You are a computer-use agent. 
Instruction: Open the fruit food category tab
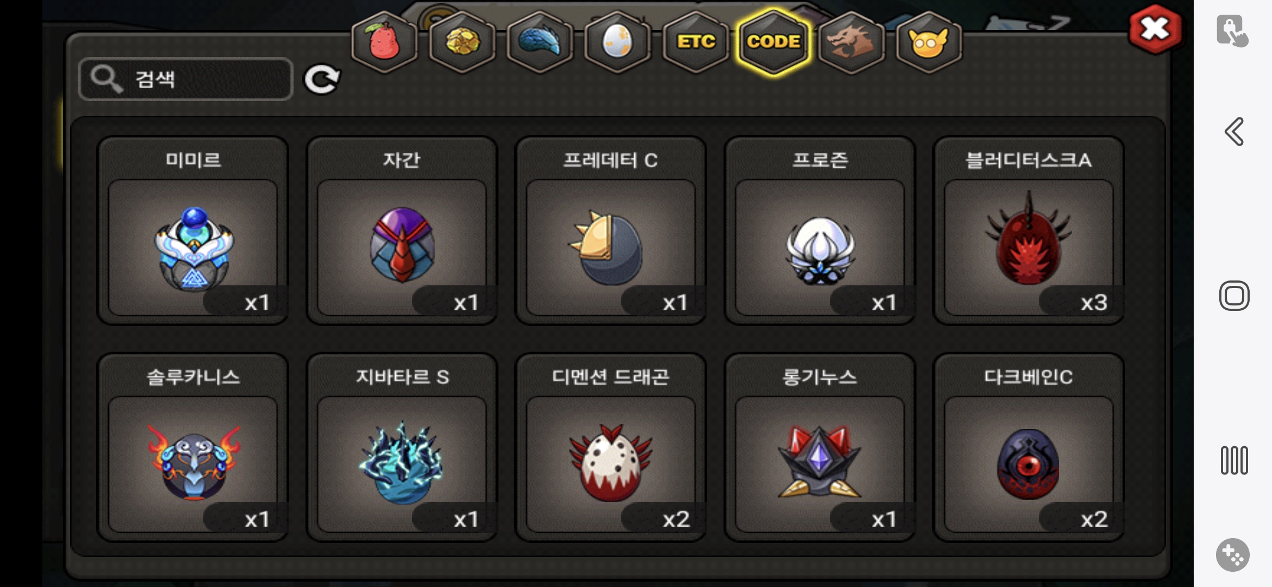[384, 42]
